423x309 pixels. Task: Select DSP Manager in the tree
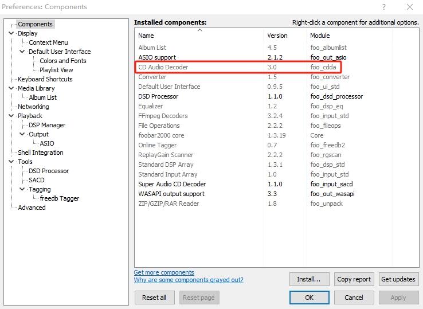[x=47, y=125]
